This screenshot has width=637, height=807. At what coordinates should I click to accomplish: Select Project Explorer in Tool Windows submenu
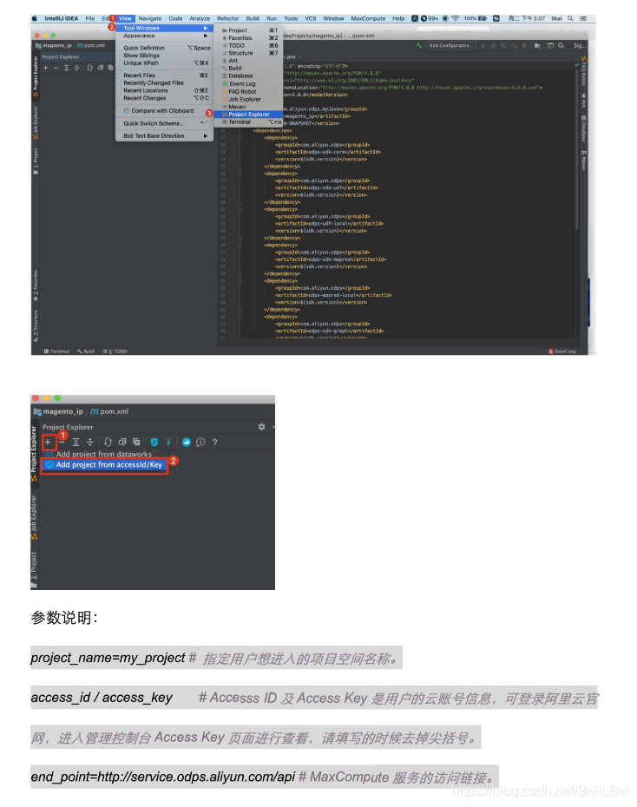[248, 115]
